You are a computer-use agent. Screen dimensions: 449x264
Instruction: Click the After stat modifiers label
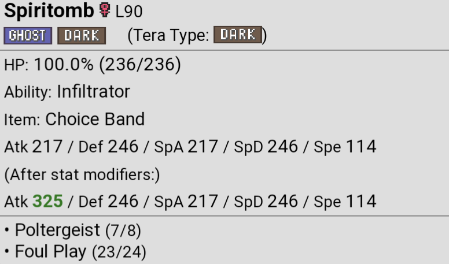tap(82, 174)
